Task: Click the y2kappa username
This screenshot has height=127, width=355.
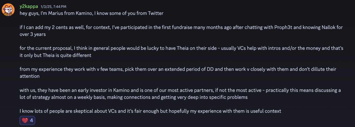Action: point(29,6)
